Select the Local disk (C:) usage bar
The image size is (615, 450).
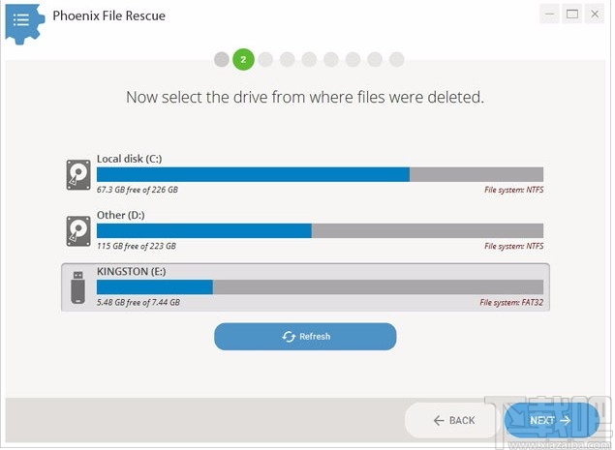pyautogui.click(x=320, y=174)
